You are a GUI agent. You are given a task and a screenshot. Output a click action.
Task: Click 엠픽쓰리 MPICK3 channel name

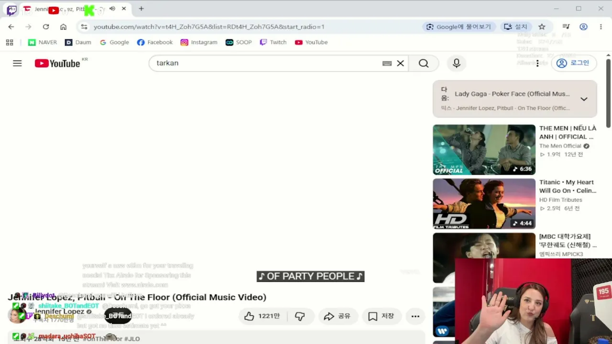(x=561, y=254)
